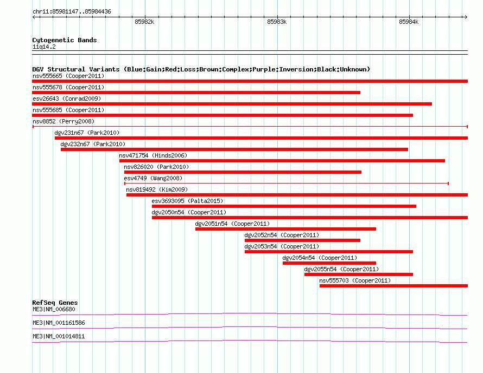
Task: Click the ME3|NM_001014811 gene label
Action: pyautogui.click(x=59, y=336)
